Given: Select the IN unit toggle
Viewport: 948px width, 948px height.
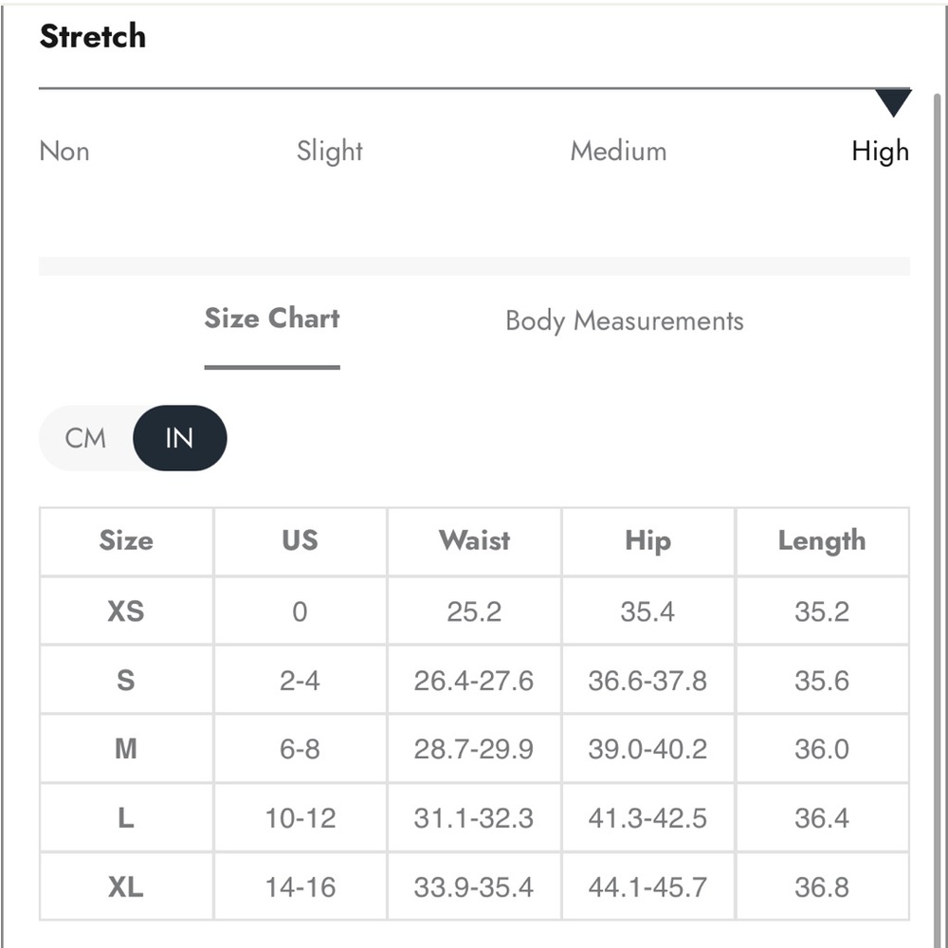Looking at the screenshot, I should [179, 438].
